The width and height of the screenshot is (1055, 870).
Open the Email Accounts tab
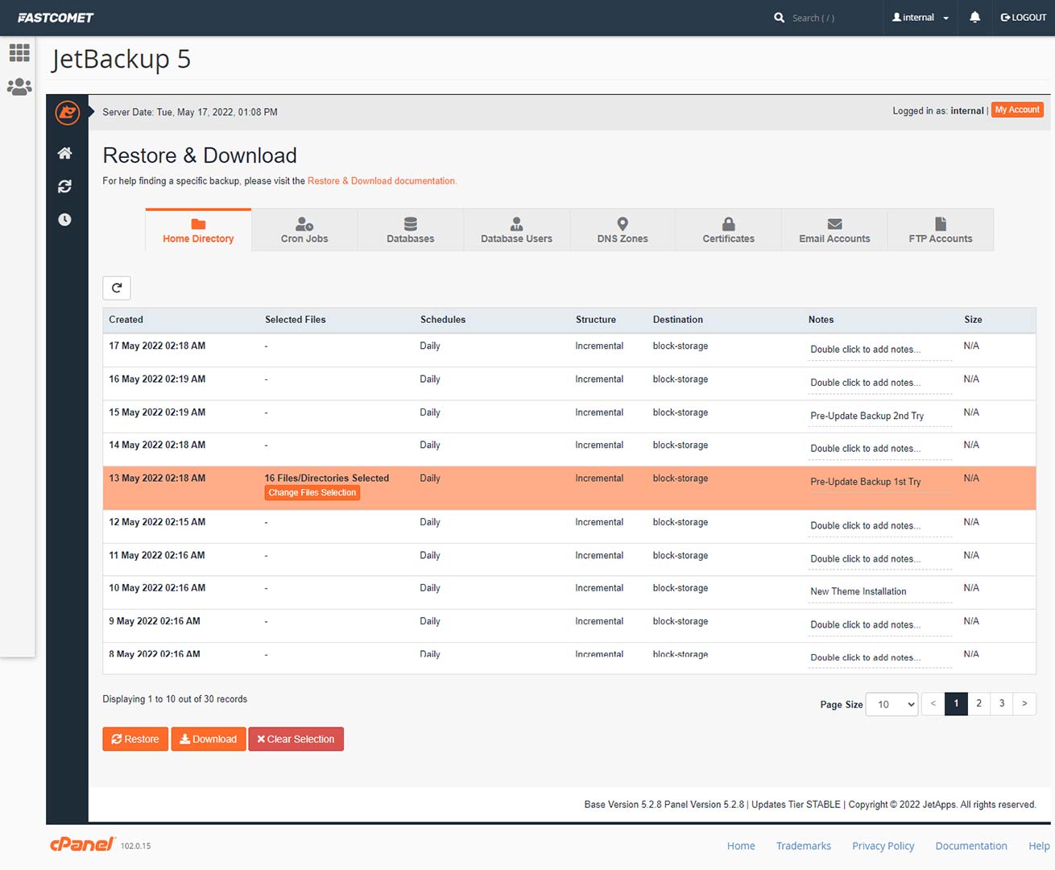[834, 230]
